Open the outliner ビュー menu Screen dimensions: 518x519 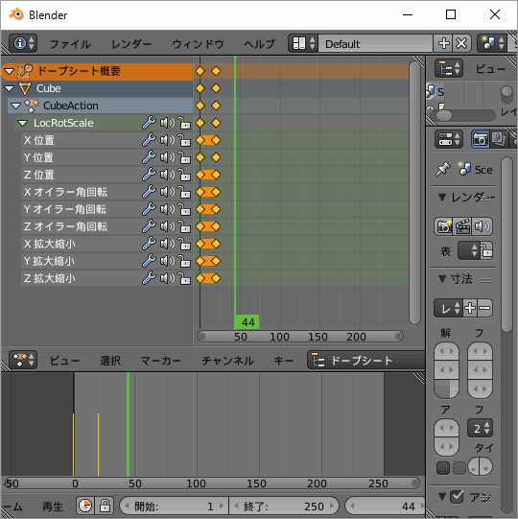click(x=490, y=69)
